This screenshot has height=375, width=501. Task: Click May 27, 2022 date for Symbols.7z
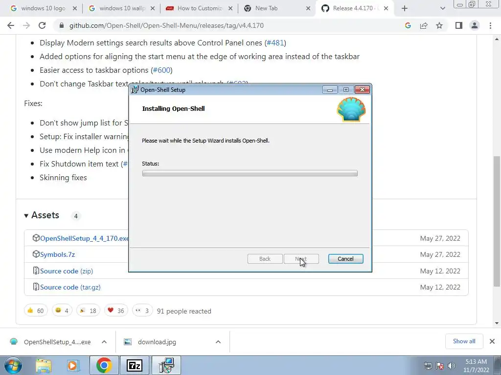[440, 254]
